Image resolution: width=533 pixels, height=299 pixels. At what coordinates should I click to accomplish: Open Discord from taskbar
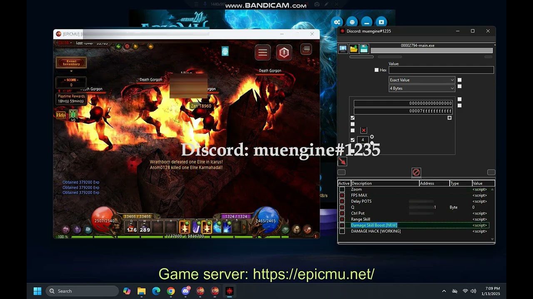point(186,291)
